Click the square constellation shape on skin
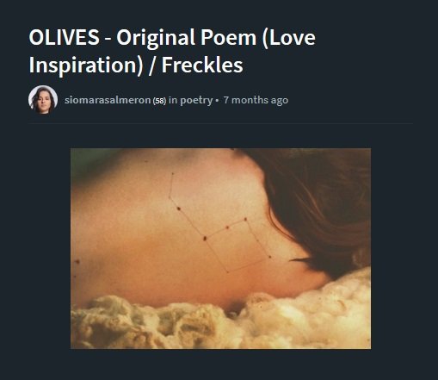Image resolution: width=438 pixels, height=380 pixels. [x=238, y=246]
